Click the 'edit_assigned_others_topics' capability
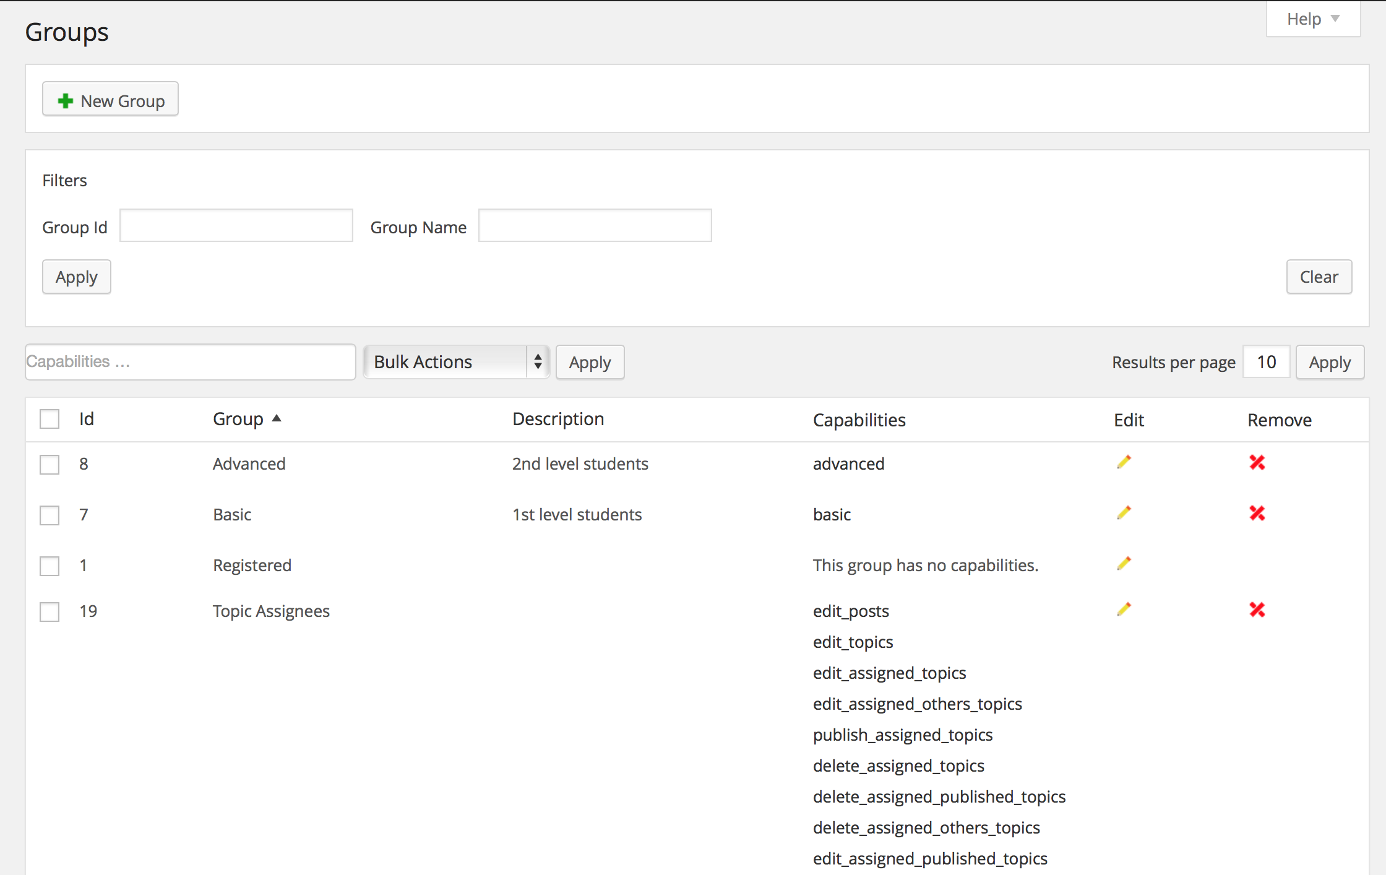1386x875 pixels. pyautogui.click(x=917, y=704)
